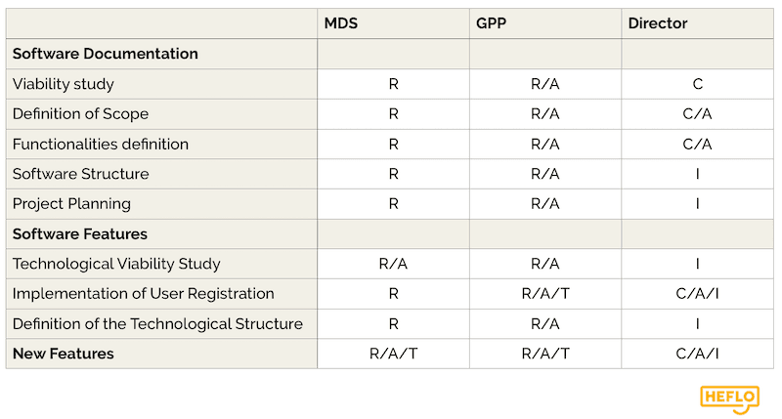
Task: Select the MDS column header
Action: (342, 23)
